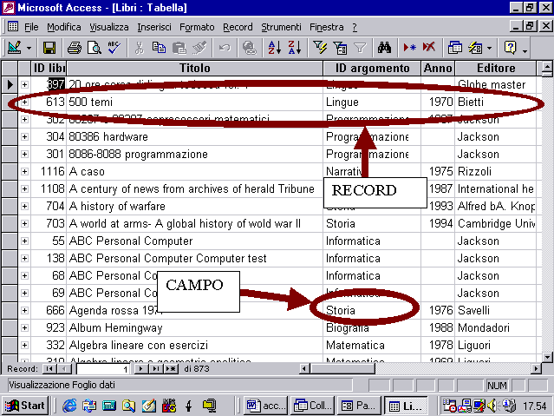Expand subdatasheet for ABC Personal Computer row 55
Screen dimensions: 554x416
[x=24, y=241]
